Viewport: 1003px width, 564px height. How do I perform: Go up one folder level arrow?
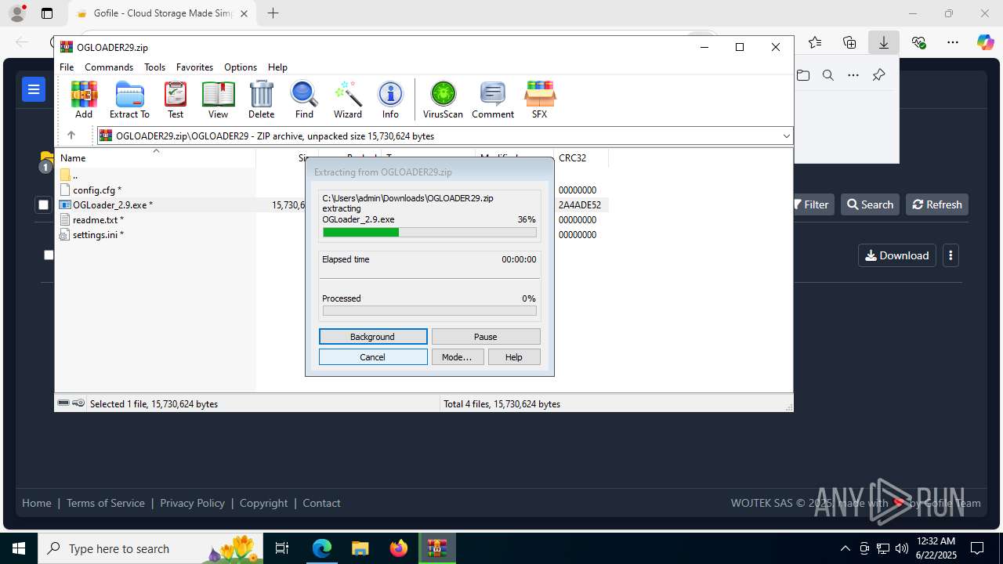(71, 136)
